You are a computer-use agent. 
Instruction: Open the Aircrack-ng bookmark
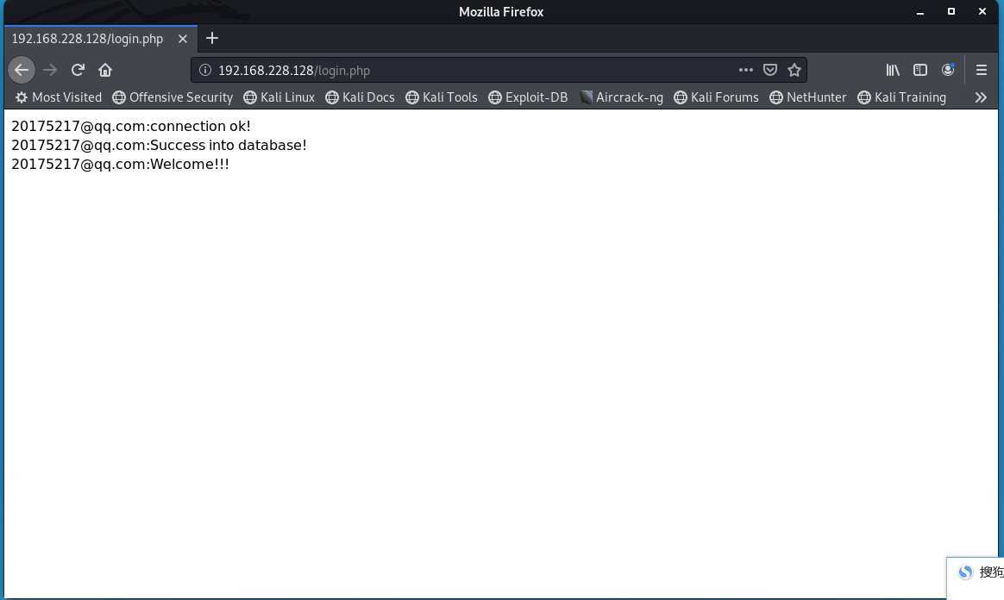tap(621, 97)
